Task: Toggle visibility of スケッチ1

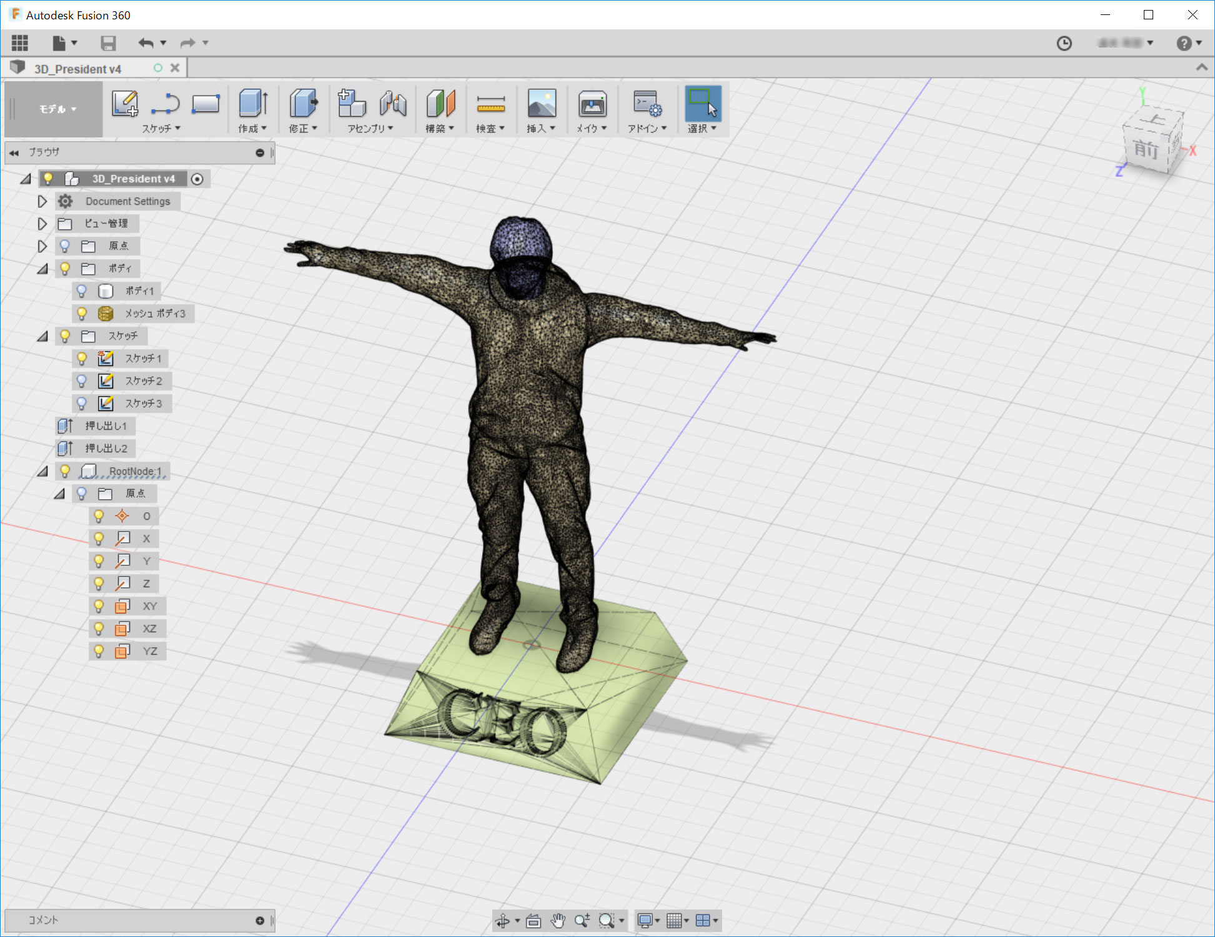Action: [81, 359]
